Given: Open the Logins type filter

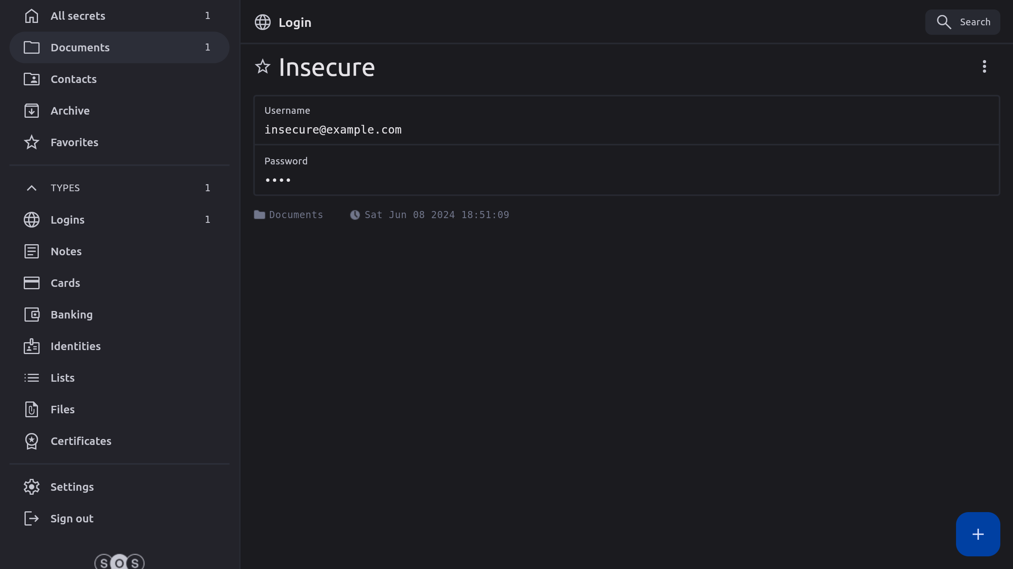Looking at the screenshot, I should [x=68, y=220].
